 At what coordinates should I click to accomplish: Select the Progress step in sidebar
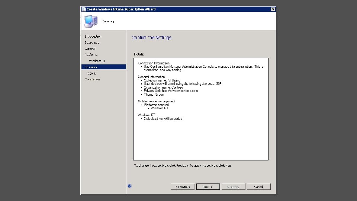click(91, 73)
